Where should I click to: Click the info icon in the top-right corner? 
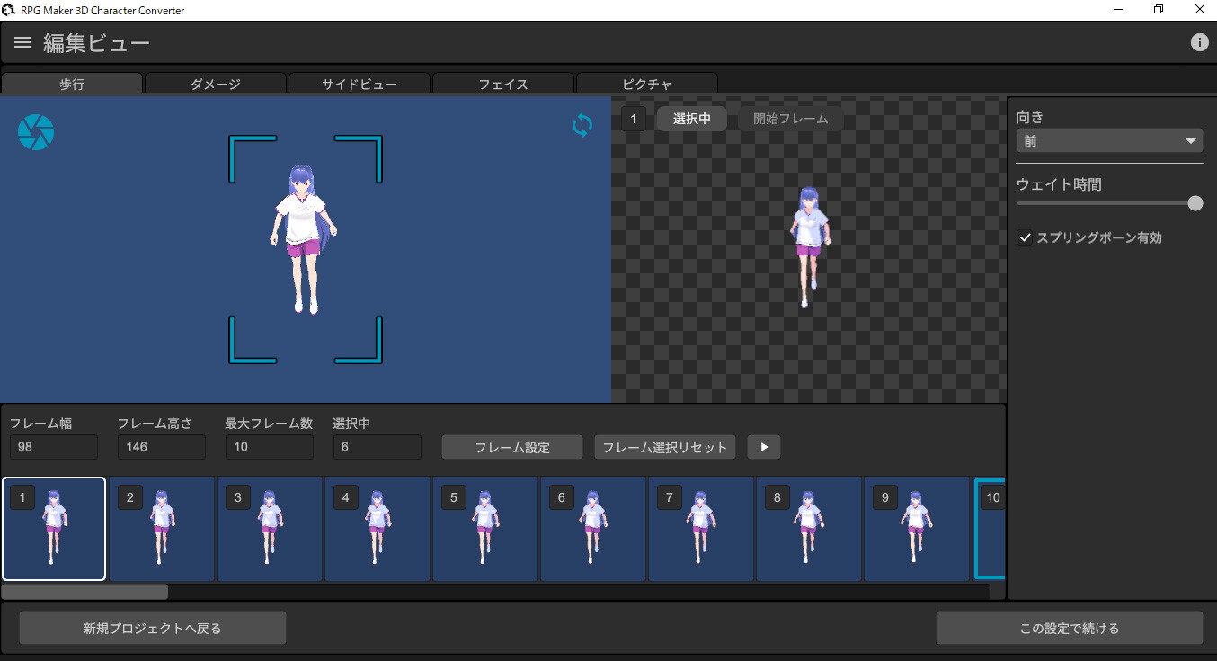[x=1199, y=41]
